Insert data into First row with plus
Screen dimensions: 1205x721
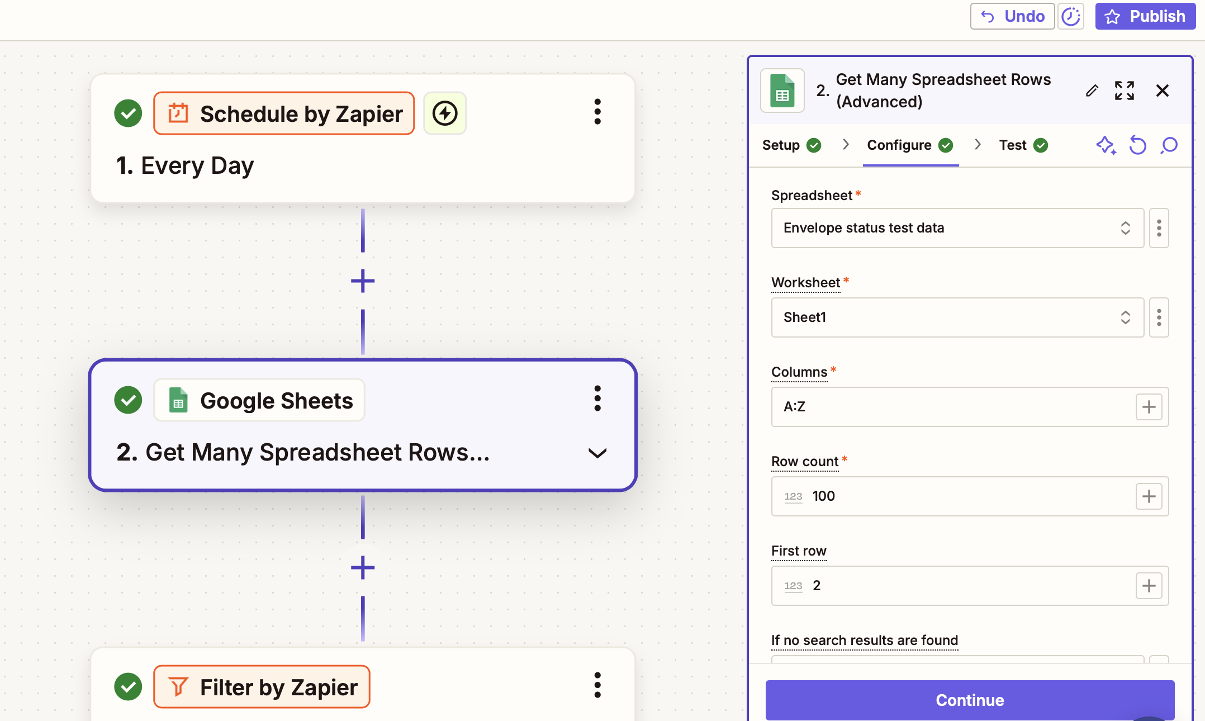[x=1149, y=586]
